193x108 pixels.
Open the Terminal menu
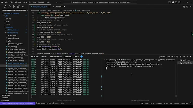coord(41,2)
